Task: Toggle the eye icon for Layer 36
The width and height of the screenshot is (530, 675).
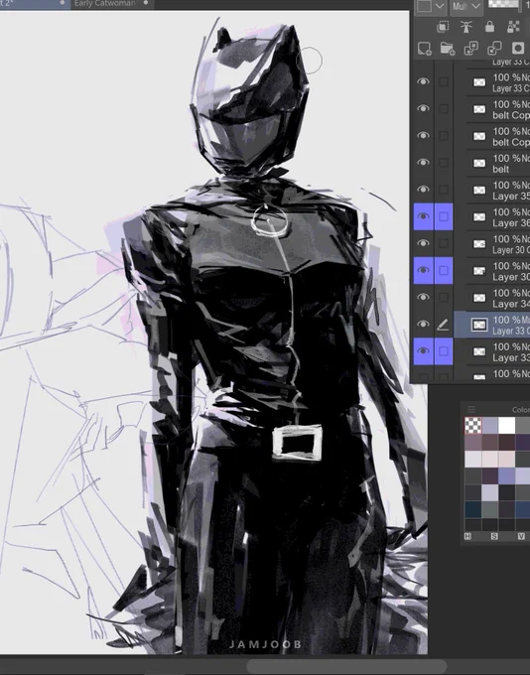Action: [x=423, y=216]
